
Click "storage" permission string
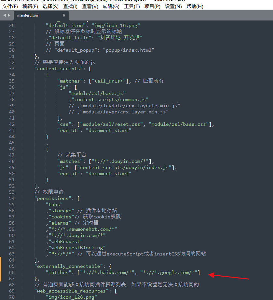pyautogui.click(x=61, y=211)
